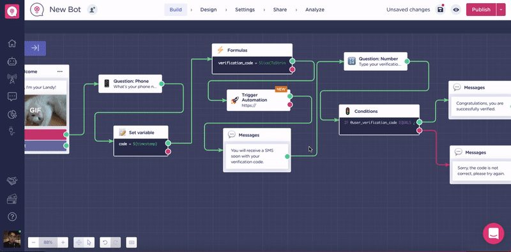Screen dimensions: 511x252
Task: Open the Bots section robot icon
Action: click(x=12, y=61)
